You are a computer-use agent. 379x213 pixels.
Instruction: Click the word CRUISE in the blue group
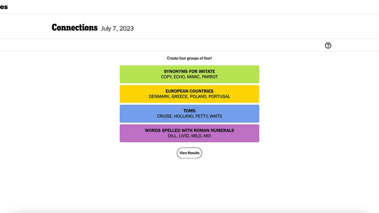[164, 116]
